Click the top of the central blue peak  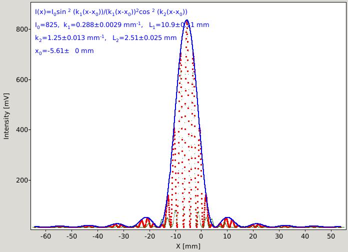[x=187, y=20]
